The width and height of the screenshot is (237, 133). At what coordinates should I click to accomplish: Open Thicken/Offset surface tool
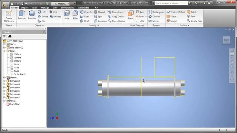[x=176, y=12]
